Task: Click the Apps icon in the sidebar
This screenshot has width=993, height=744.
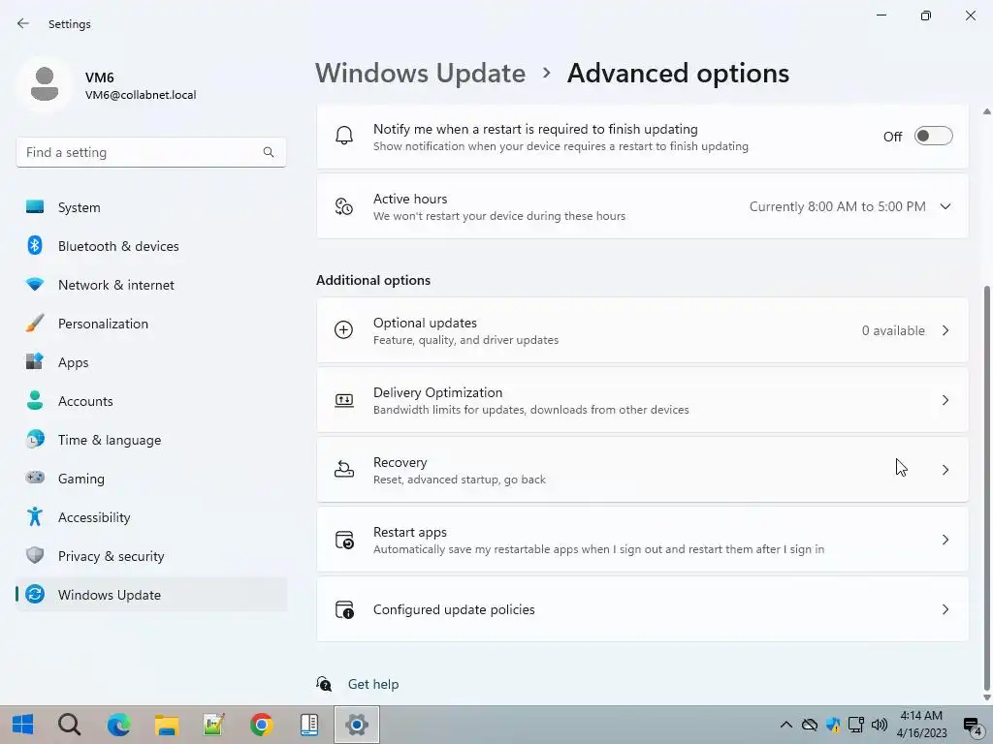Action: tap(35, 362)
